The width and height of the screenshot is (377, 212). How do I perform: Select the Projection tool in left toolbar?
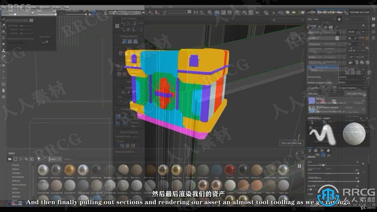(4, 32)
